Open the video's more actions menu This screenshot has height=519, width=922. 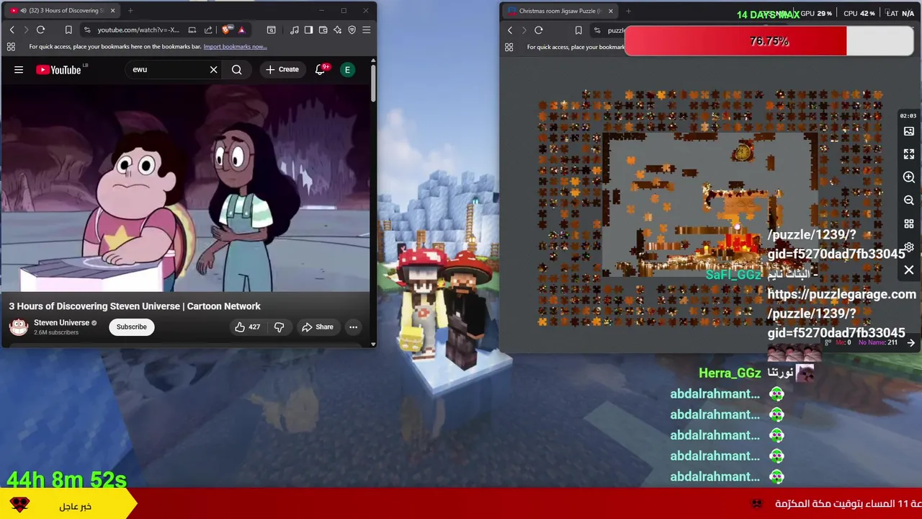click(x=353, y=327)
